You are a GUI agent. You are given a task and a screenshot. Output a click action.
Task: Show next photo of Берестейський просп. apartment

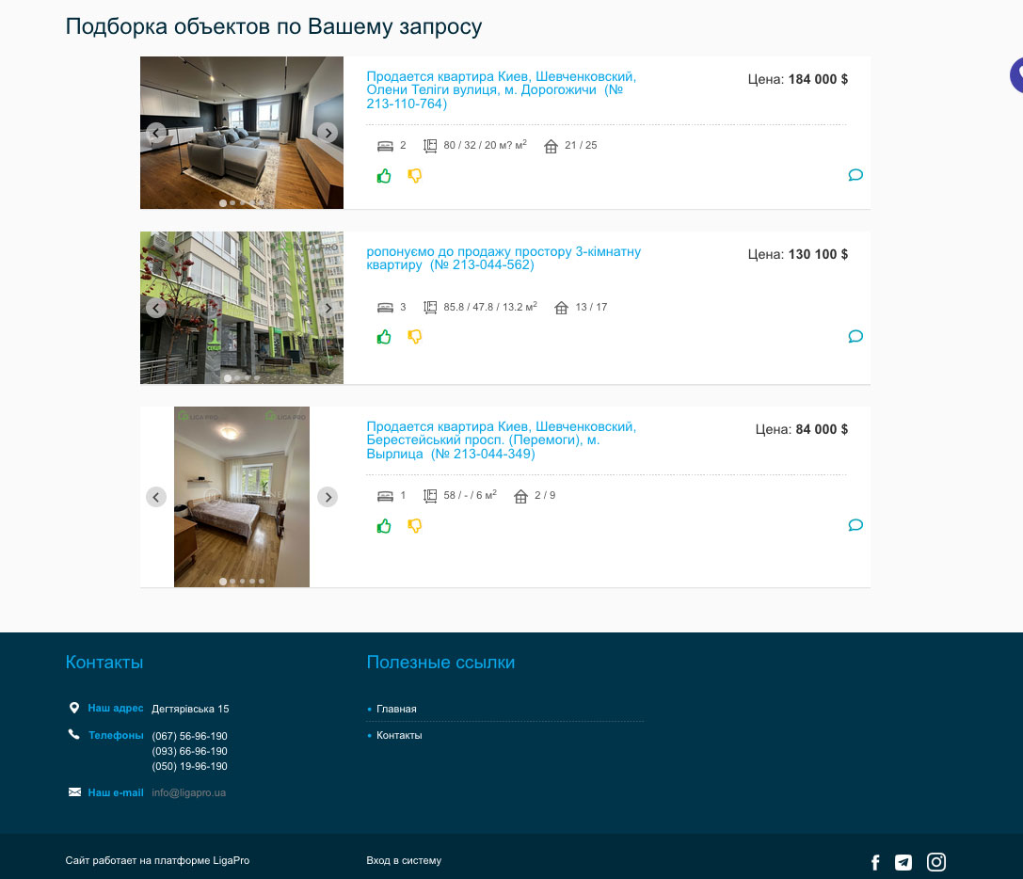coord(328,497)
